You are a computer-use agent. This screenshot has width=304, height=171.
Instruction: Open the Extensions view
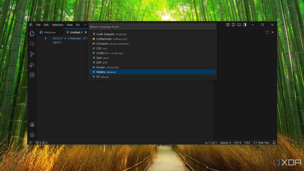click(32, 75)
